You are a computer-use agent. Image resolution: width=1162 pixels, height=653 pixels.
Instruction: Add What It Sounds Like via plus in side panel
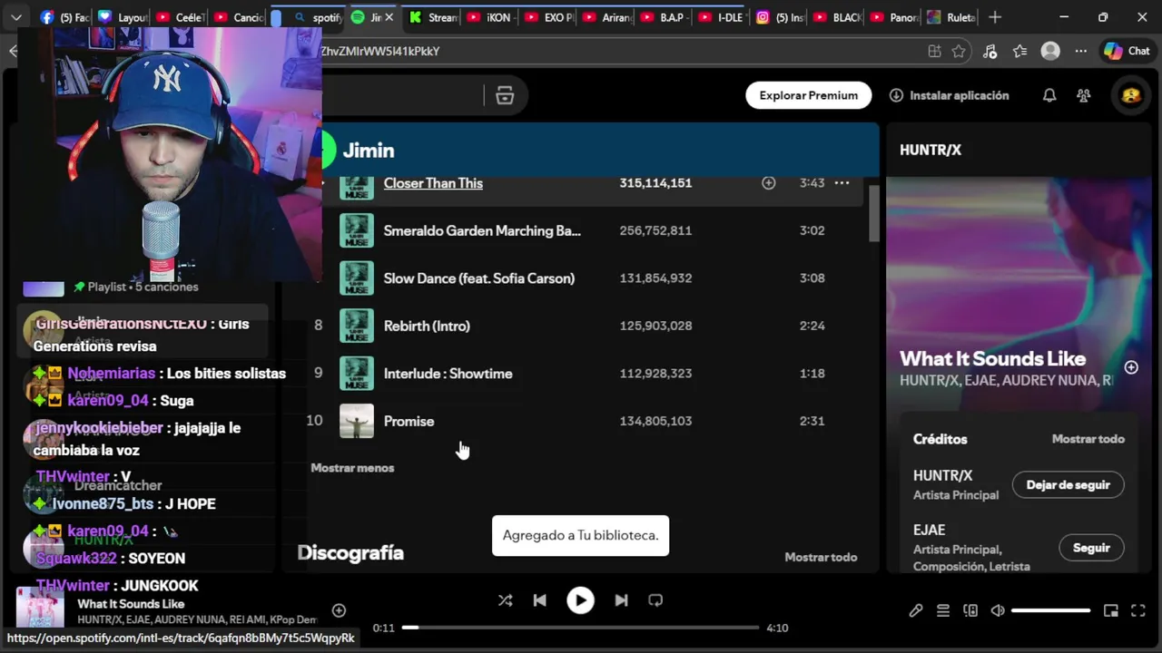(x=1131, y=367)
